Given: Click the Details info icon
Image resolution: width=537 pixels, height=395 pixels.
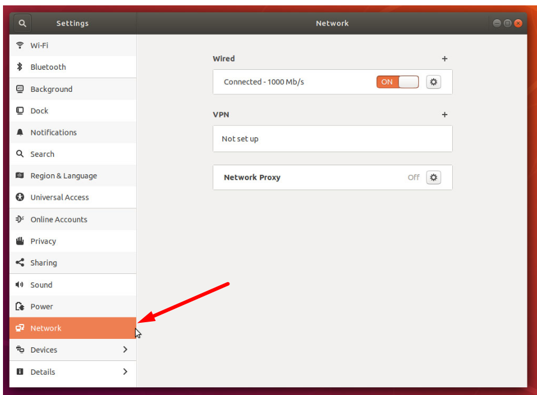Looking at the screenshot, I should coord(20,371).
